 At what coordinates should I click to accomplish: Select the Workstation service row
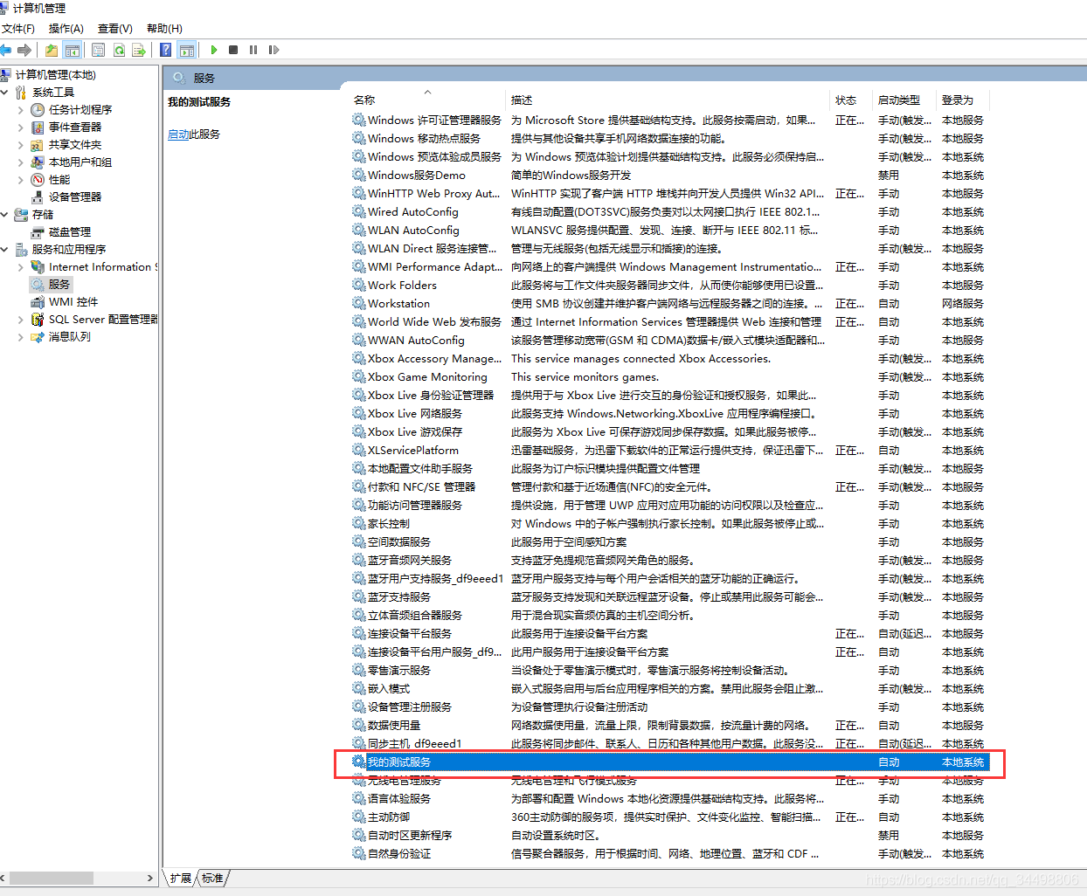pos(669,304)
